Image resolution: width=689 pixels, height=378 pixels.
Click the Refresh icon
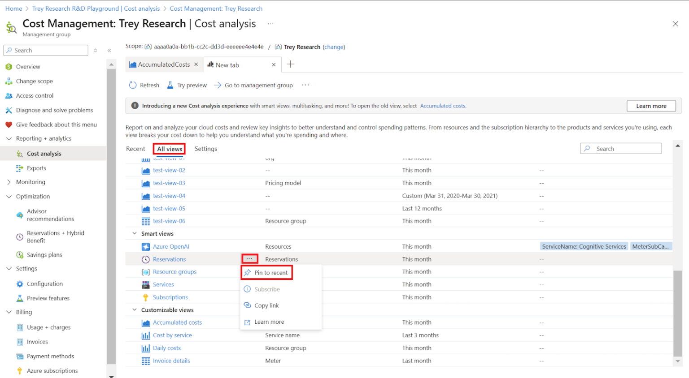(x=133, y=85)
